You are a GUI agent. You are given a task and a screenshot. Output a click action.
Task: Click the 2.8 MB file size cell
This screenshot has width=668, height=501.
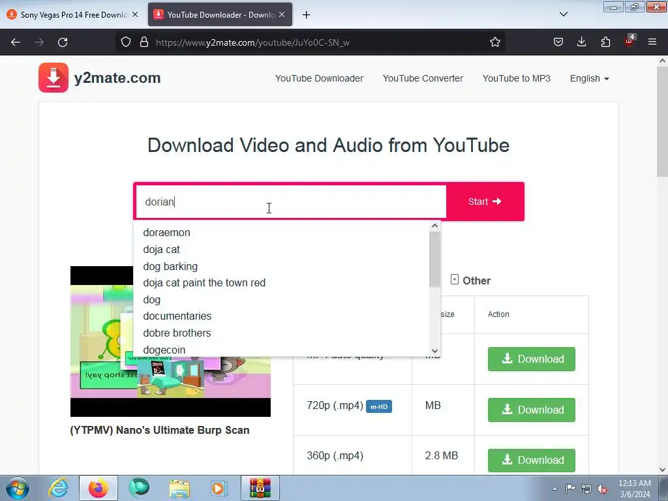(x=442, y=455)
